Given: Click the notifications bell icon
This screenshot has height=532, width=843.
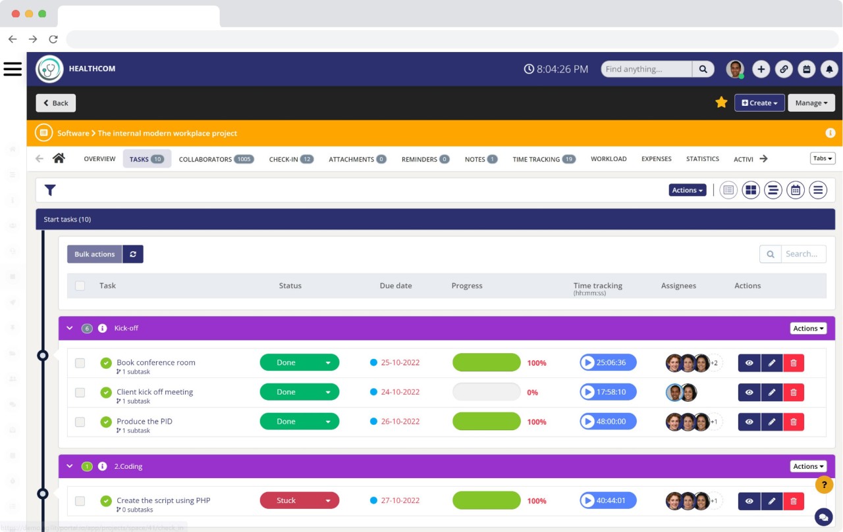Looking at the screenshot, I should pos(829,68).
